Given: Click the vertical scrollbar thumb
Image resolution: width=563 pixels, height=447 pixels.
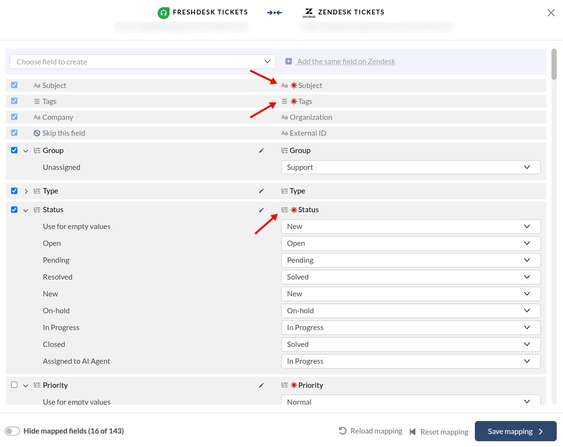Looking at the screenshot, I should [554, 64].
